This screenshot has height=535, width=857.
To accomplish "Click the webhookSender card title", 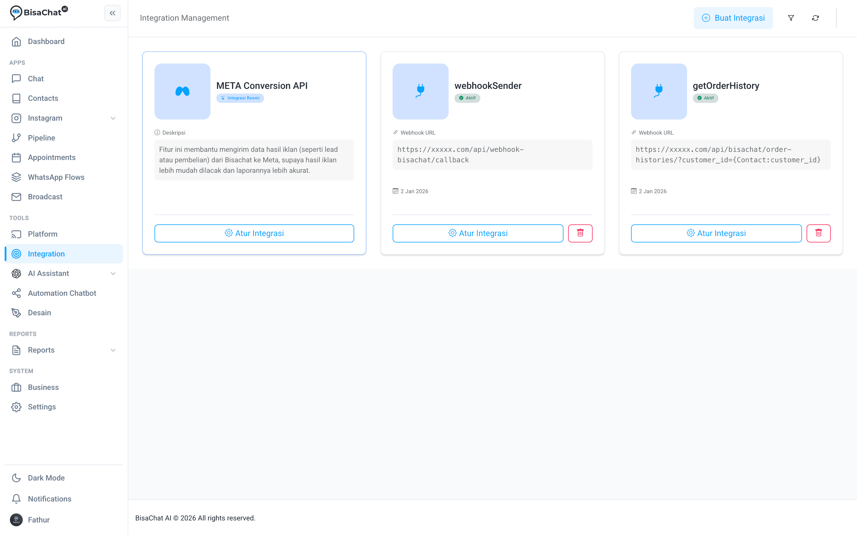I will pyautogui.click(x=488, y=86).
